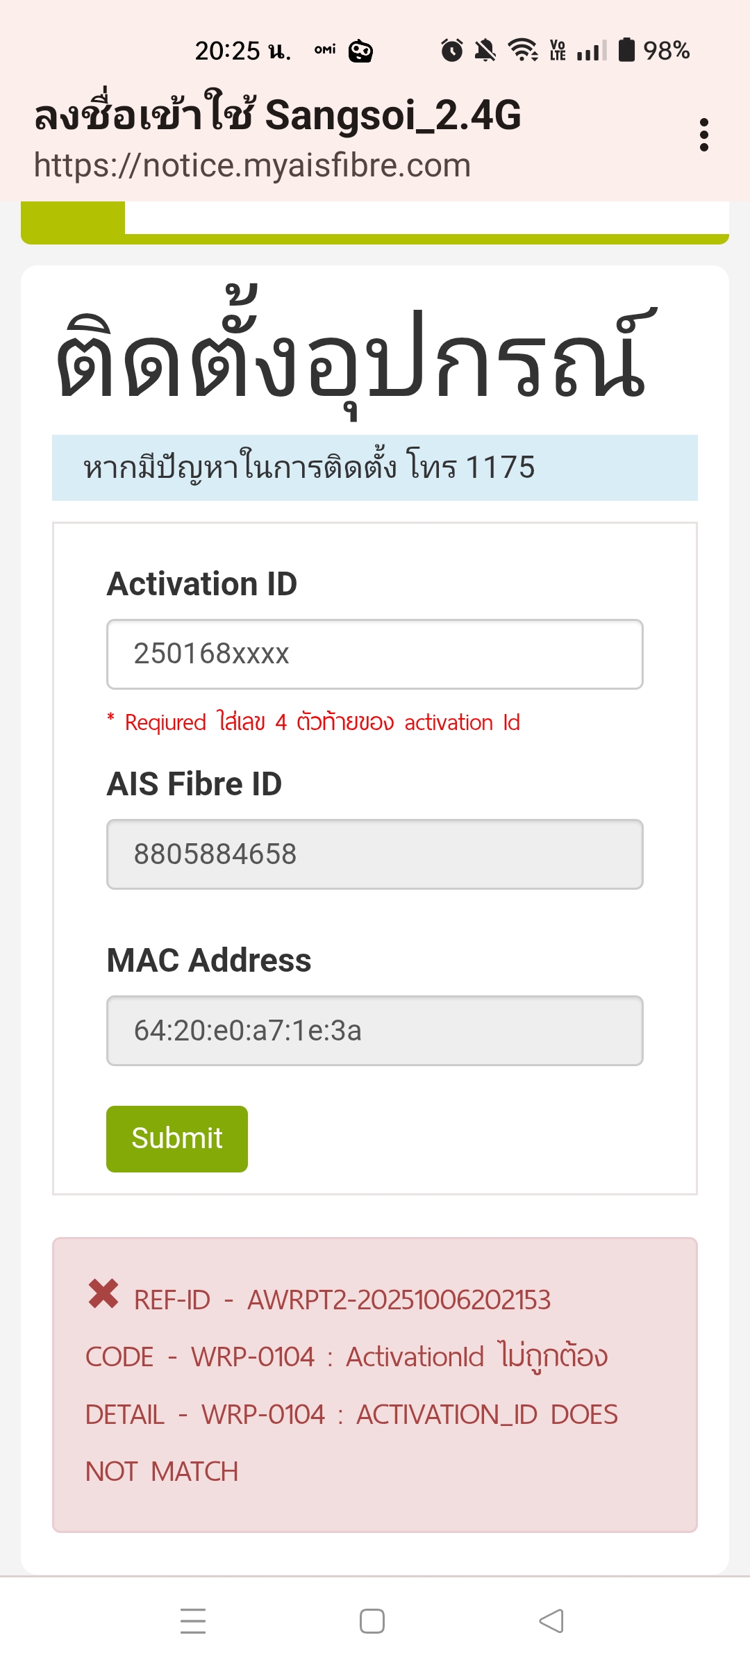Tap the REF-ID error reference text
750x1667 pixels.
click(x=342, y=1300)
